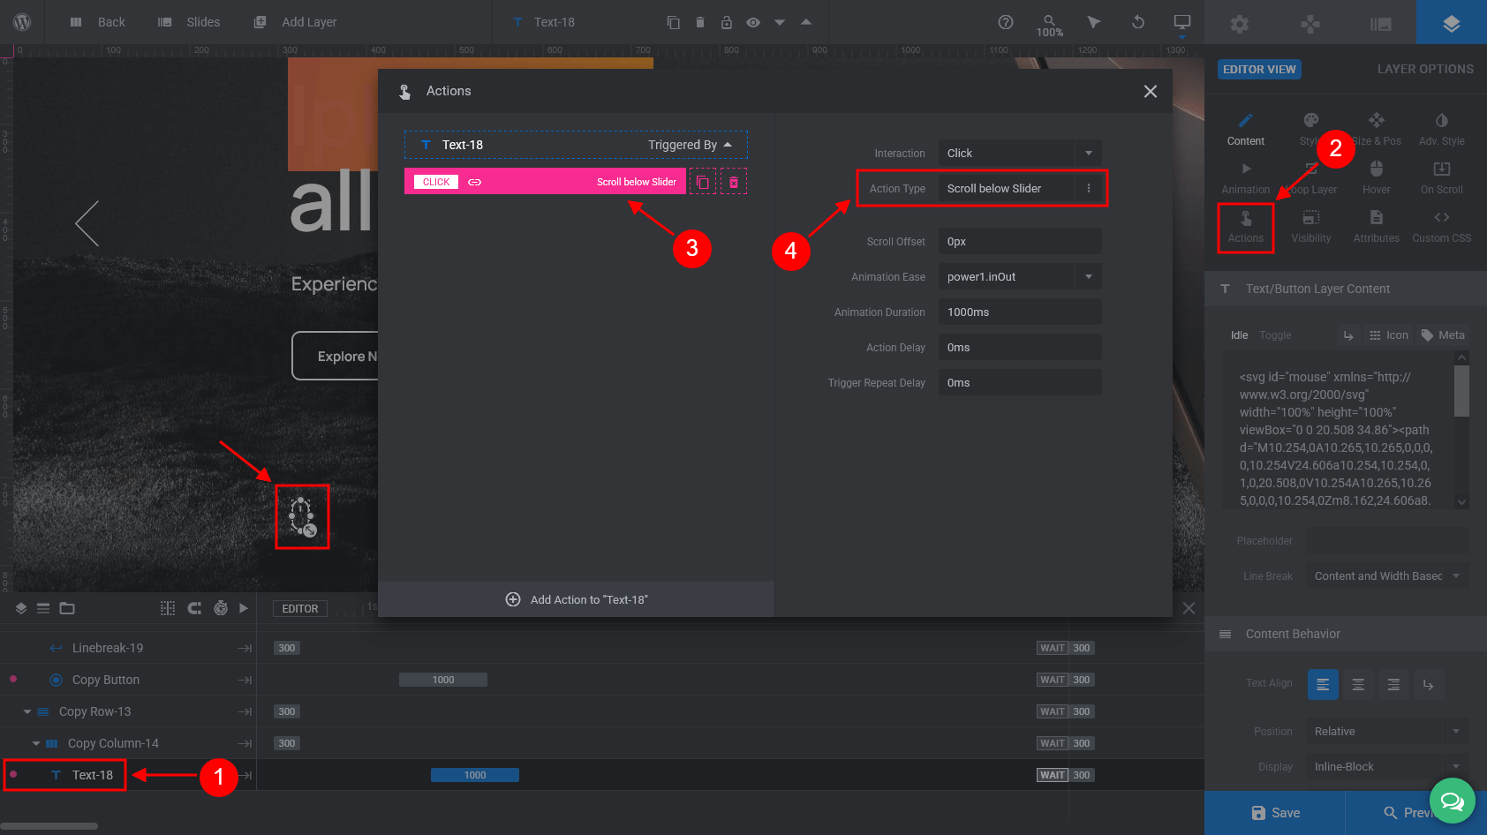The image size is (1487, 835).
Task: Open the layer options layers tab
Action: pyautogui.click(x=1452, y=24)
